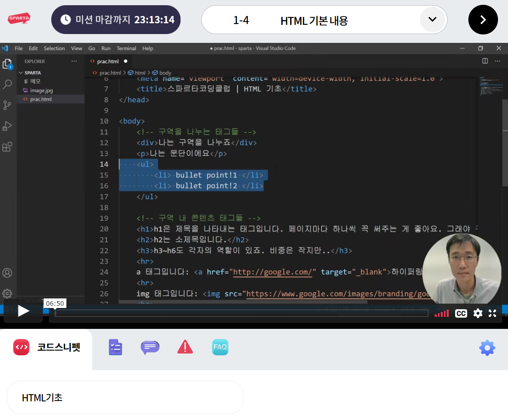Click prac.html in breadcrumb

(110, 73)
